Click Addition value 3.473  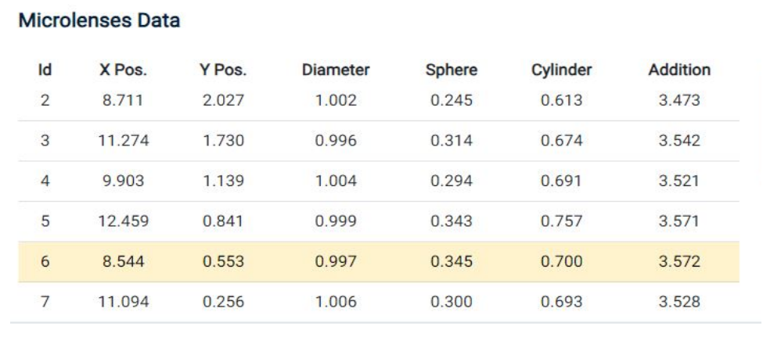click(x=679, y=101)
